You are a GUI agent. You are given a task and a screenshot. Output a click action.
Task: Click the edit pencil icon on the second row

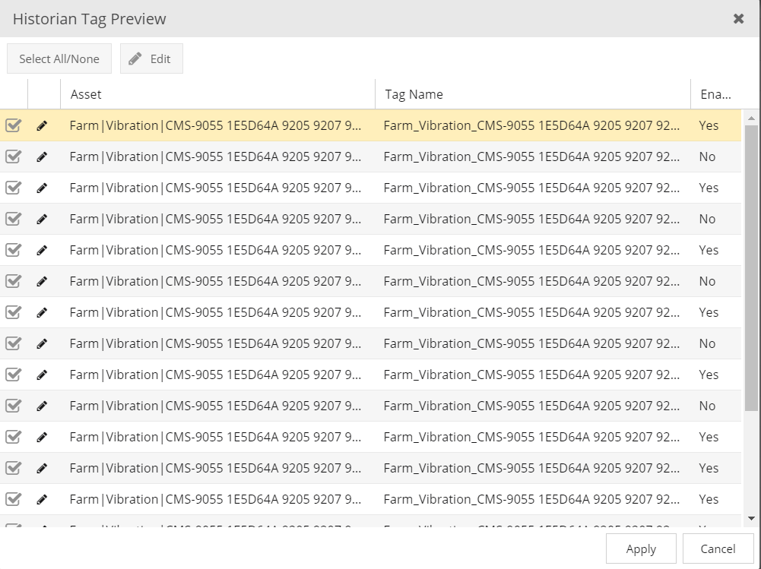(42, 156)
